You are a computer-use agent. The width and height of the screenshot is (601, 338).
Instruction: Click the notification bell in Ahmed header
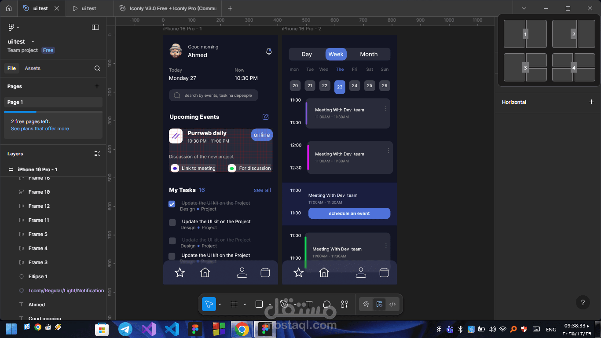point(269,51)
